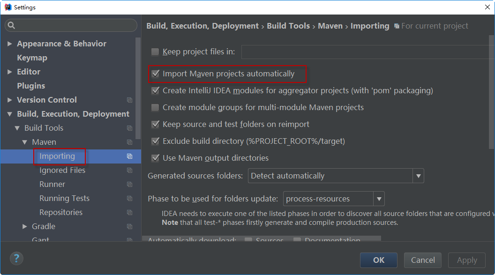495x275 pixels.
Task: Click project-level icon beside Version Control
Action: coord(129,100)
